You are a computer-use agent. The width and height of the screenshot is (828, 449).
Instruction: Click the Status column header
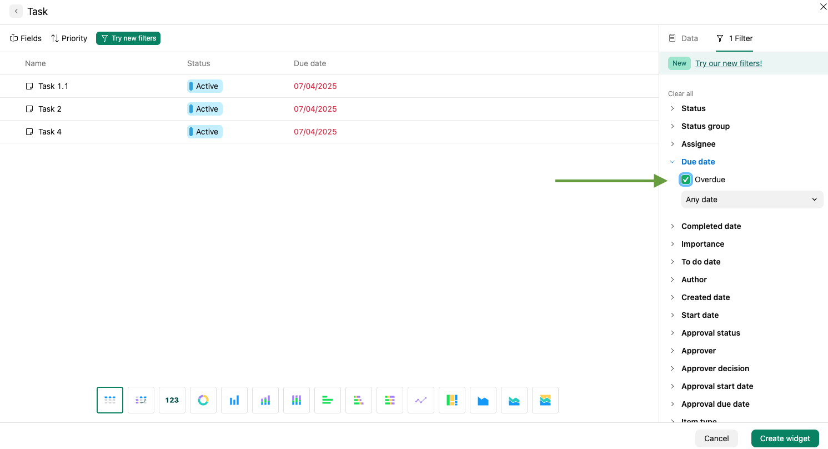[199, 63]
